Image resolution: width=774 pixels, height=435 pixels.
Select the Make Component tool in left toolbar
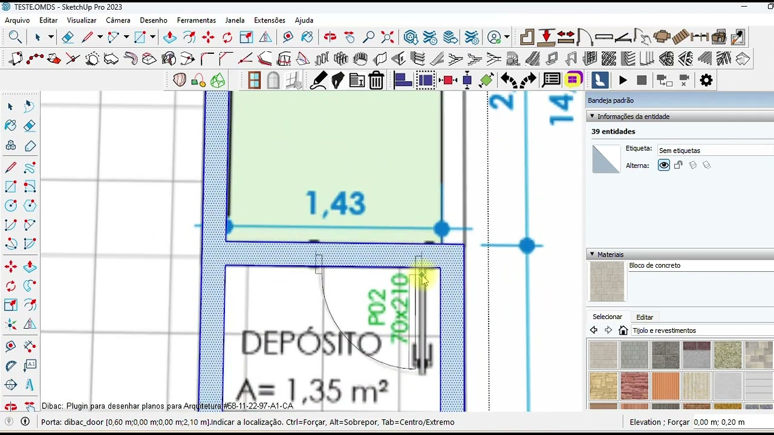point(11,146)
